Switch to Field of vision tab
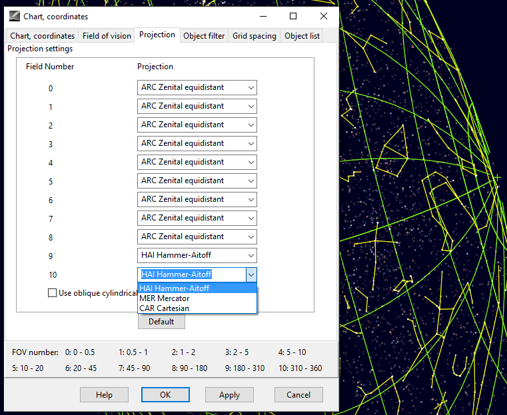The height and width of the screenshot is (415, 507). 107,35
